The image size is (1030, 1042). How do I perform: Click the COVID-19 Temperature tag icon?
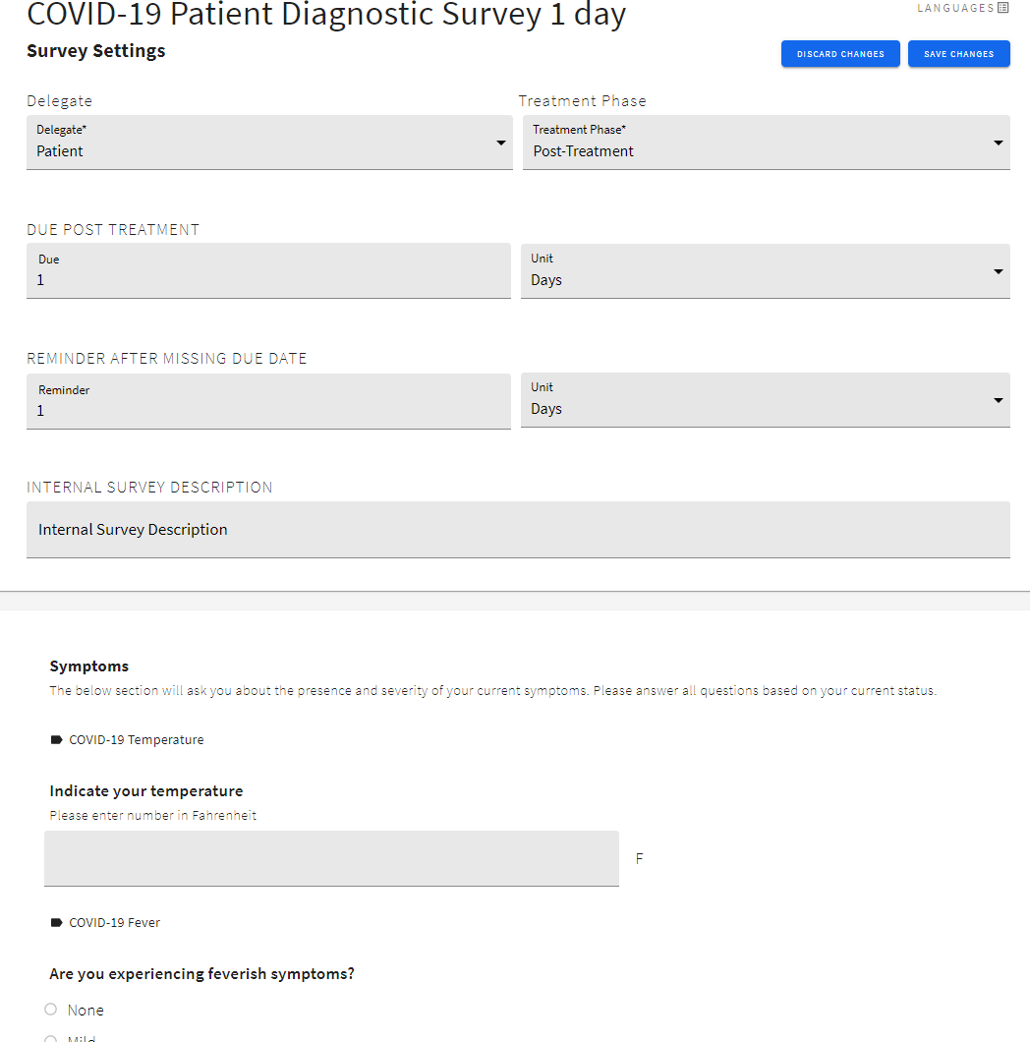point(56,740)
